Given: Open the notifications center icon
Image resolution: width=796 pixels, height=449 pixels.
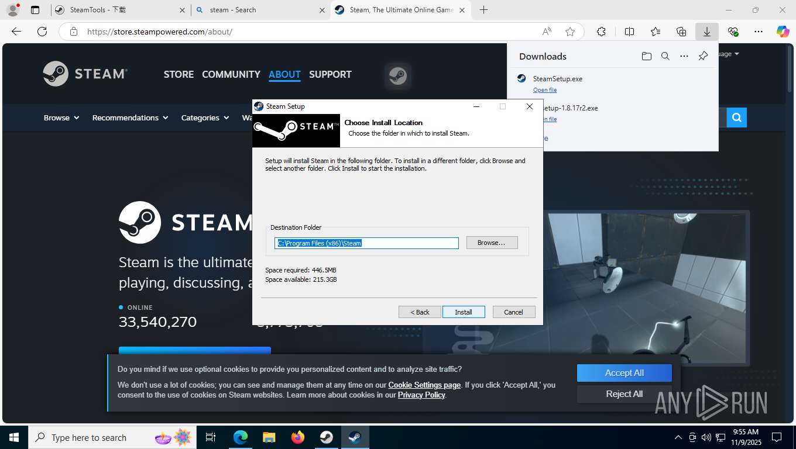Looking at the screenshot, I should [777, 437].
